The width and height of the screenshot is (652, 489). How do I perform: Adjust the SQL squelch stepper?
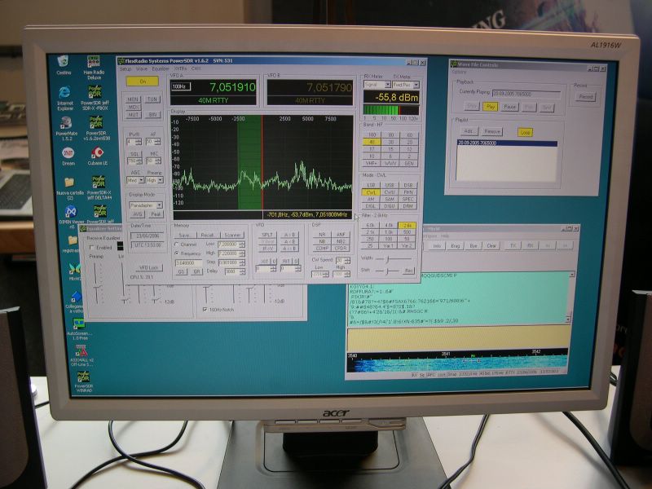134,161
